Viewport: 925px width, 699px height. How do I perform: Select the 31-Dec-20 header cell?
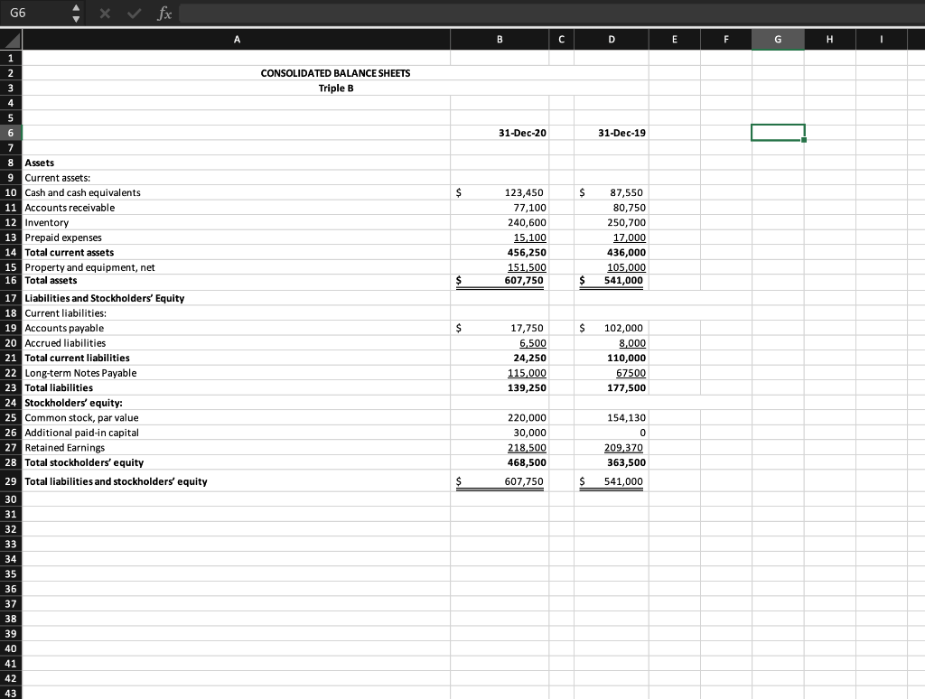click(500, 132)
